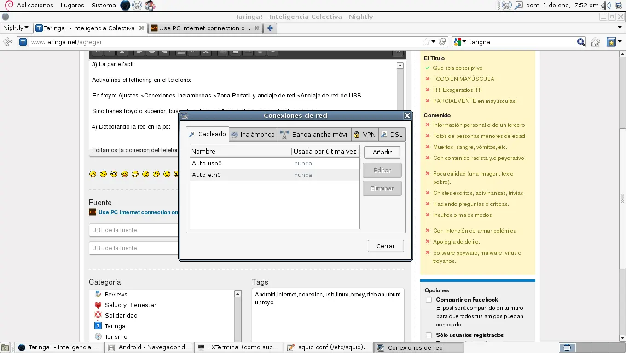
Task: Click the second URL de la fuente field
Action: pyautogui.click(x=133, y=248)
